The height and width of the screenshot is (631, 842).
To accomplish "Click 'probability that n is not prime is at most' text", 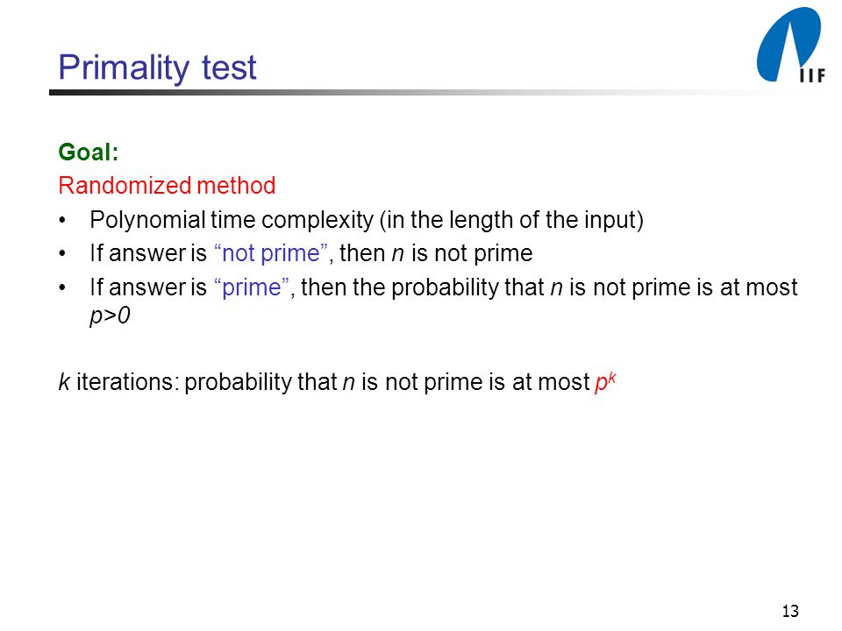I will pos(387,381).
